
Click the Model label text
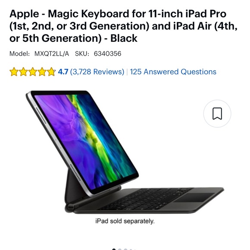pyautogui.click(x=19, y=54)
